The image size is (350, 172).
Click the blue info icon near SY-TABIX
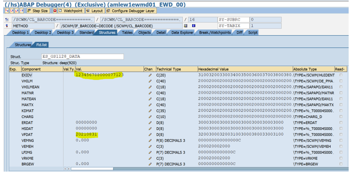pos(193,26)
